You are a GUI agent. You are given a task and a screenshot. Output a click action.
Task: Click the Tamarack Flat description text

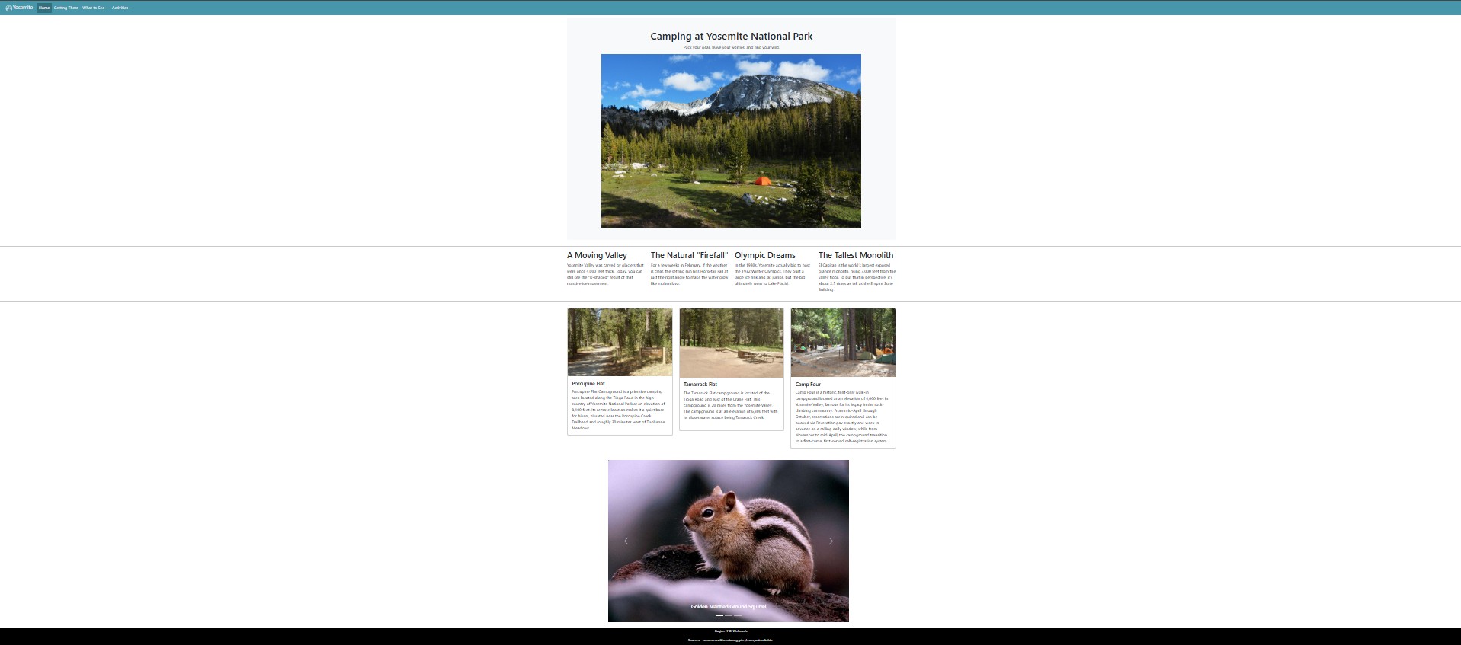pyautogui.click(x=731, y=405)
